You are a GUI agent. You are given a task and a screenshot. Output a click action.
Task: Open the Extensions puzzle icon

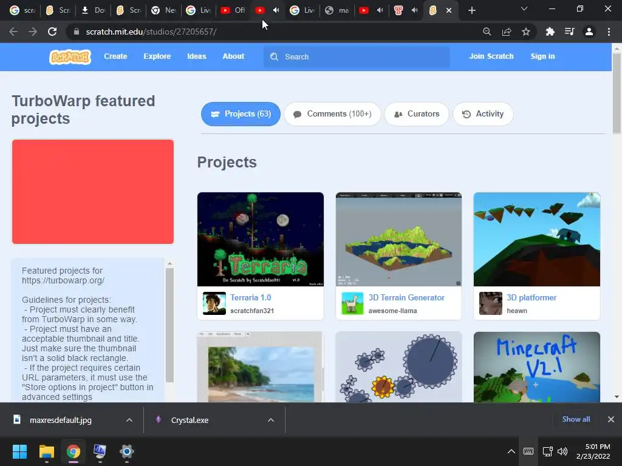[550, 32]
